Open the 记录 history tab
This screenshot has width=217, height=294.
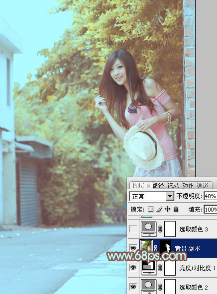pos(173,186)
